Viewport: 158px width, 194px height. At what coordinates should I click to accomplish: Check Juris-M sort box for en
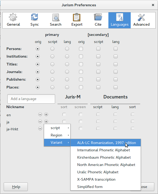pyautogui.click(x=64, y=114)
